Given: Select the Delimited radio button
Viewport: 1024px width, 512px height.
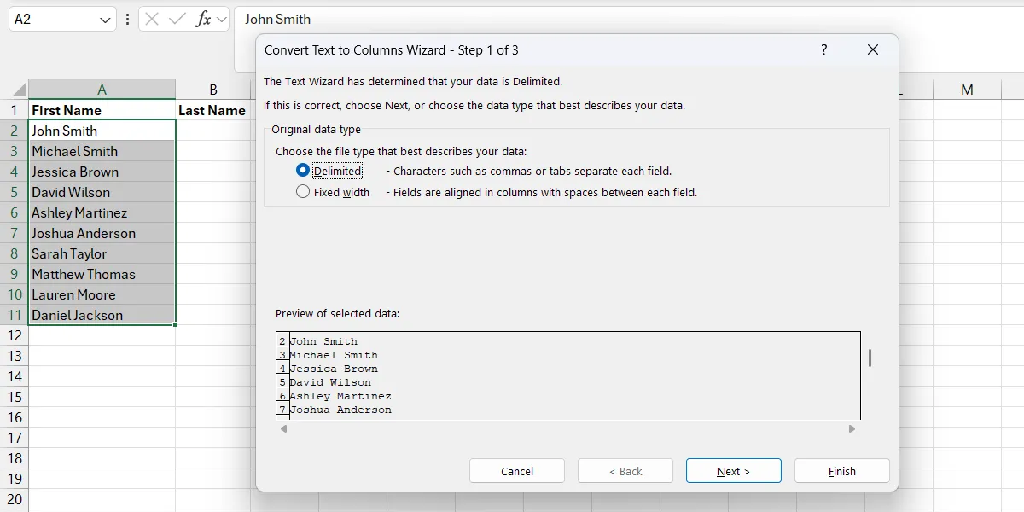Looking at the screenshot, I should pyautogui.click(x=303, y=171).
